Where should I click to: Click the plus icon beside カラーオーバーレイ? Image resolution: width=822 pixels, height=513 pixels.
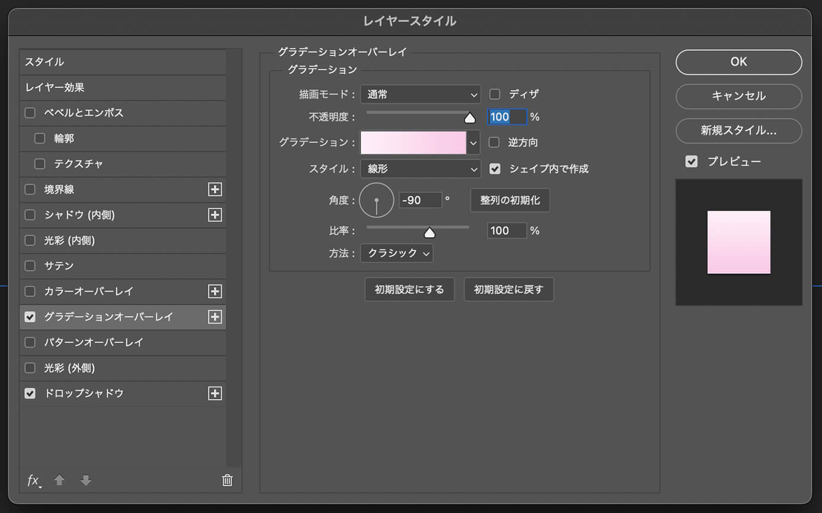pyautogui.click(x=215, y=291)
